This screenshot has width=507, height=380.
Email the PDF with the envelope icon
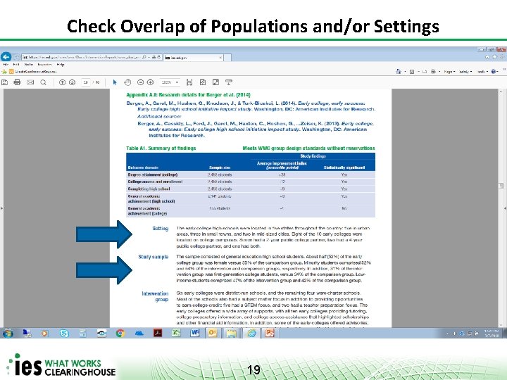point(30,82)
